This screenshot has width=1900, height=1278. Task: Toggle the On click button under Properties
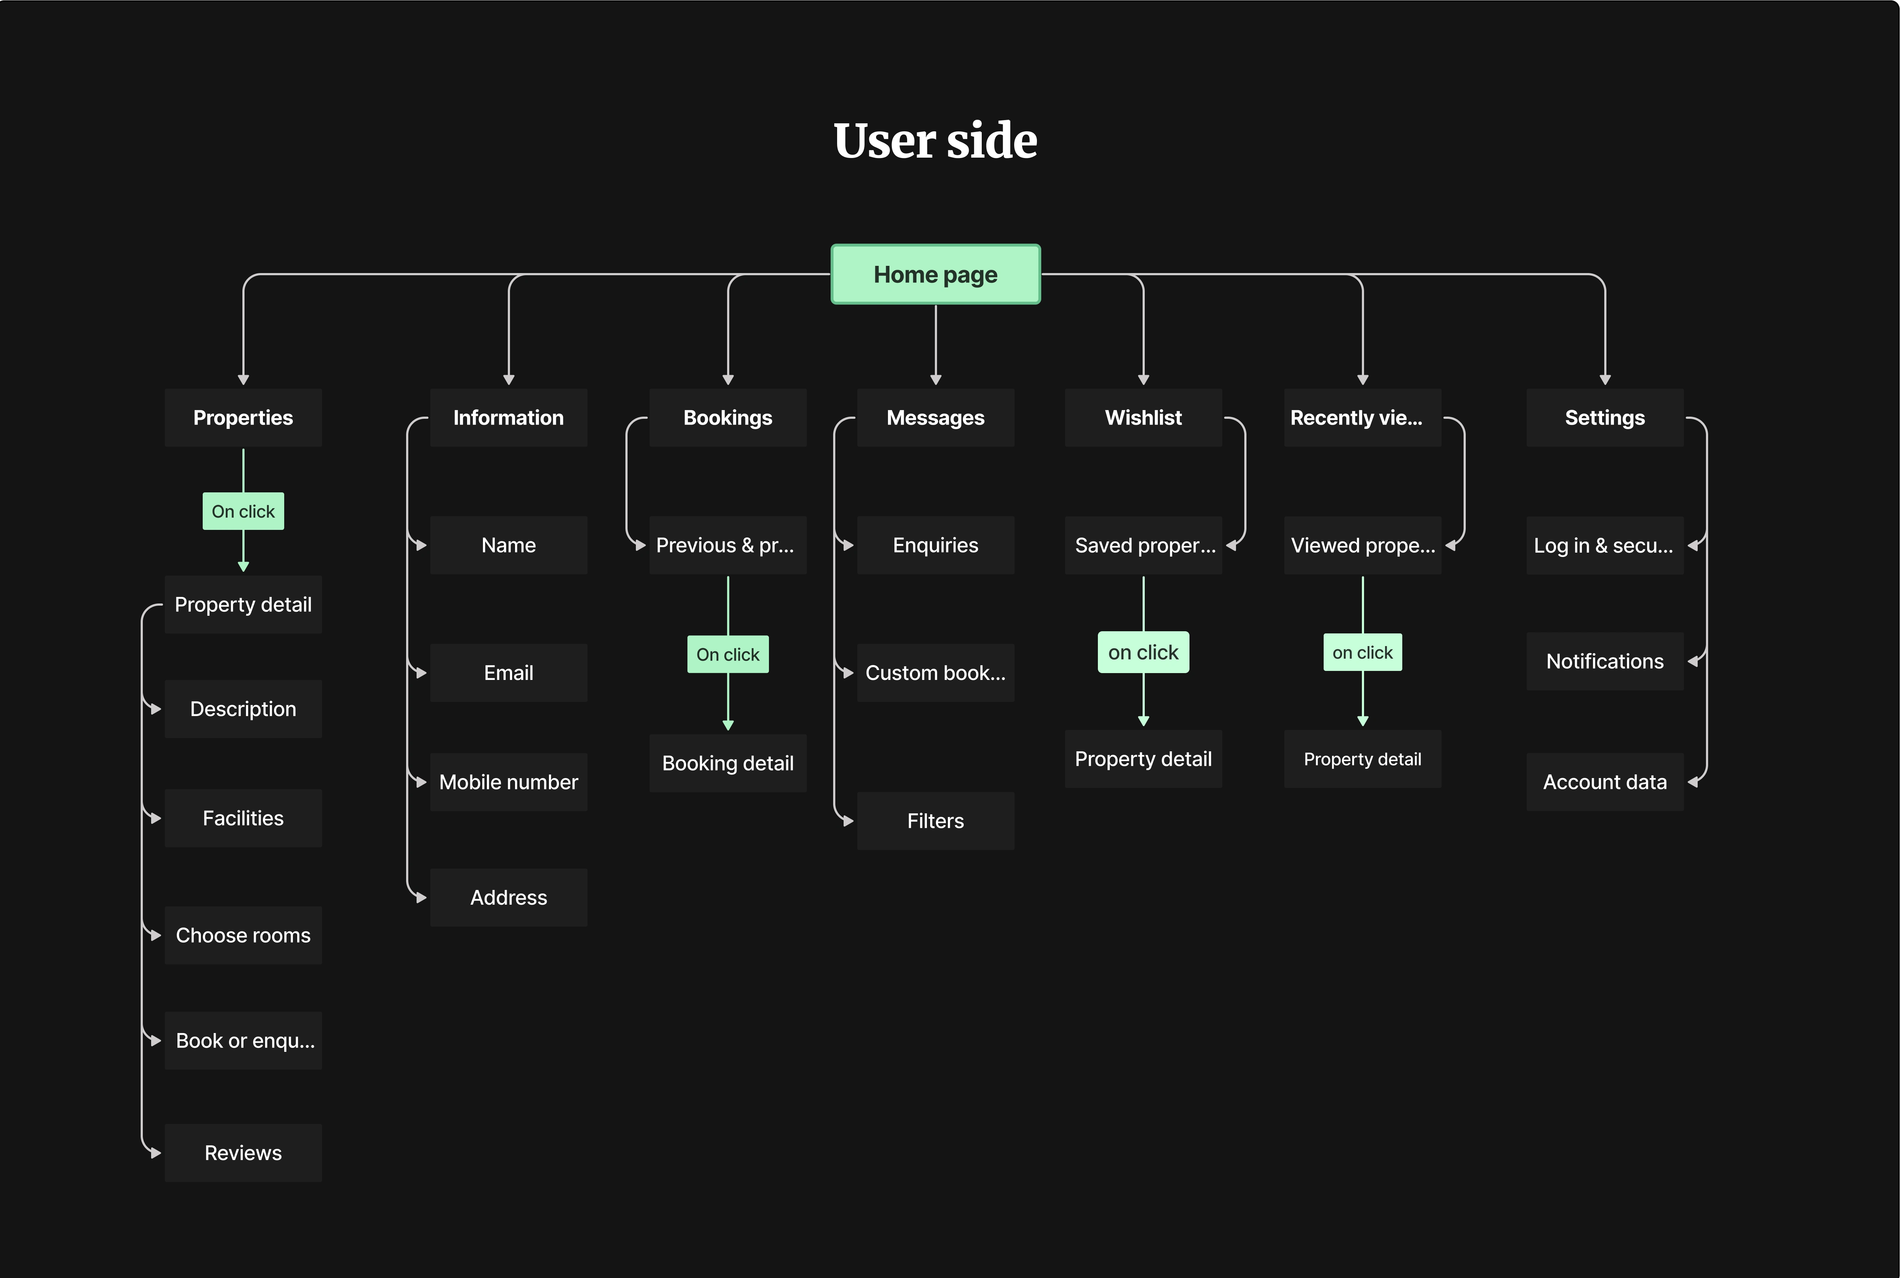tap(242, 511)
